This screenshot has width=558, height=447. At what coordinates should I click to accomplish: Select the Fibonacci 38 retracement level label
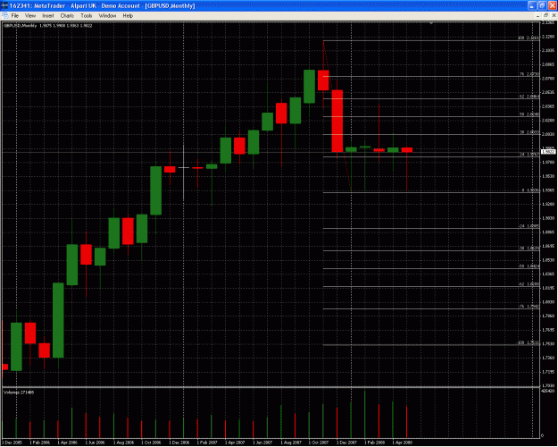click(x=529, y=132)
